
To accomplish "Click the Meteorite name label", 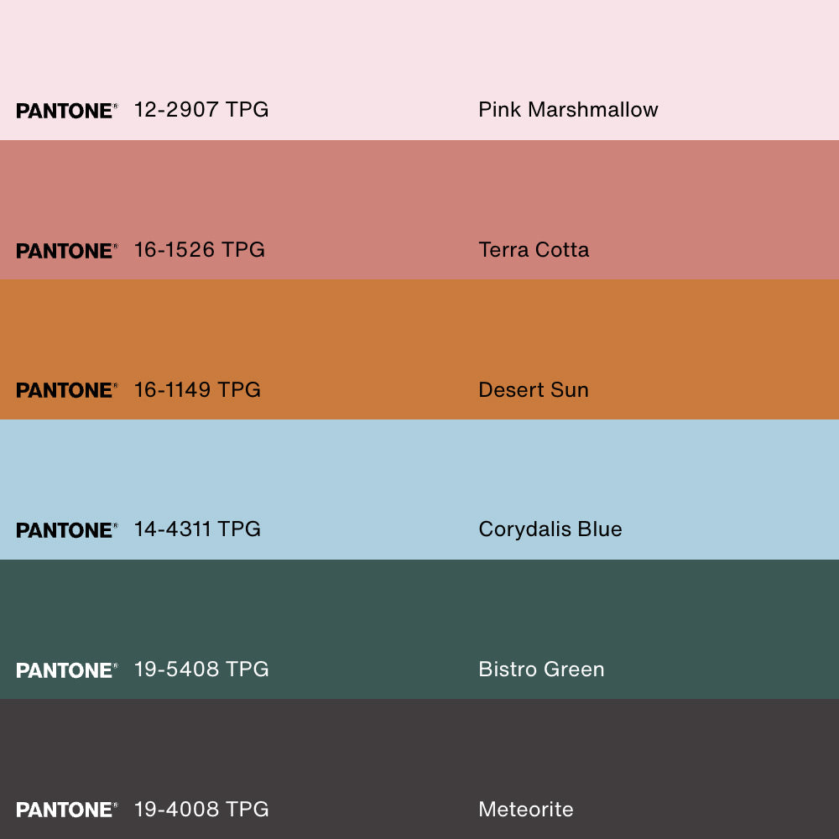I will (x=526, y=809).
